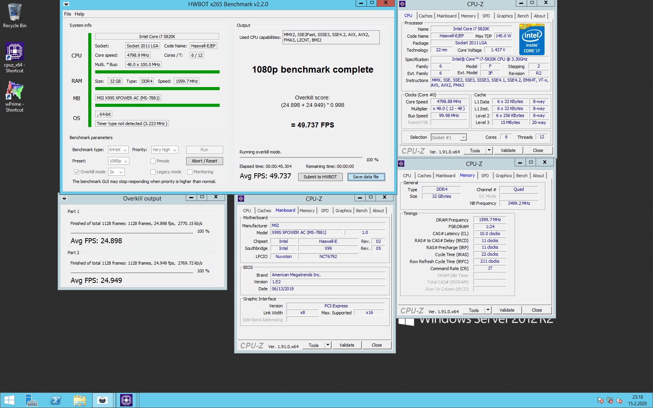Open Server Manager from the taskbar
653x408 pixels.
click(31, 400)
